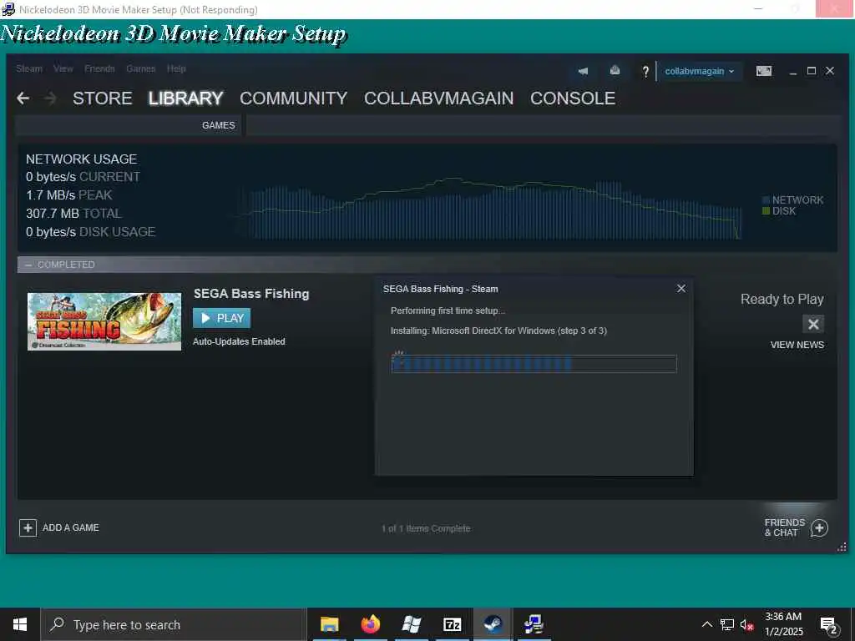Open the Windows Start menu
The height and width of the screenshot is (641, 855).
pos(20,624)
